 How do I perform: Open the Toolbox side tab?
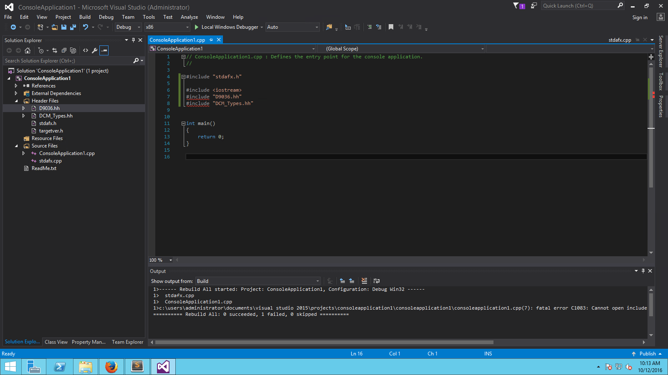coord(660,81)
